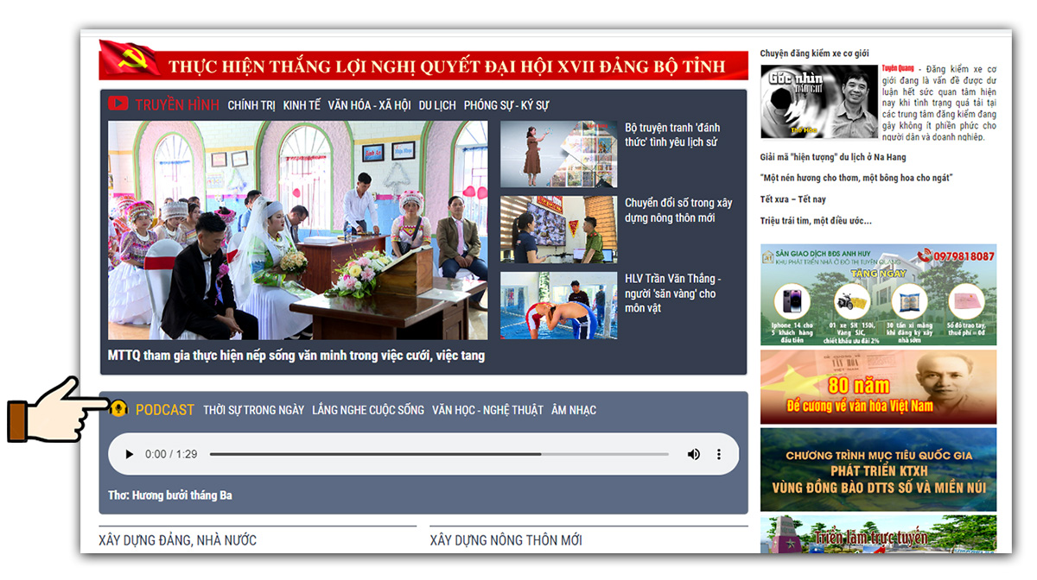Image resolution: width=1037 pixels, height=580 pixels.
Task: Click the audio time '0:00 / 1:29'
Action: pyautogui.click(x=171, y=454)
